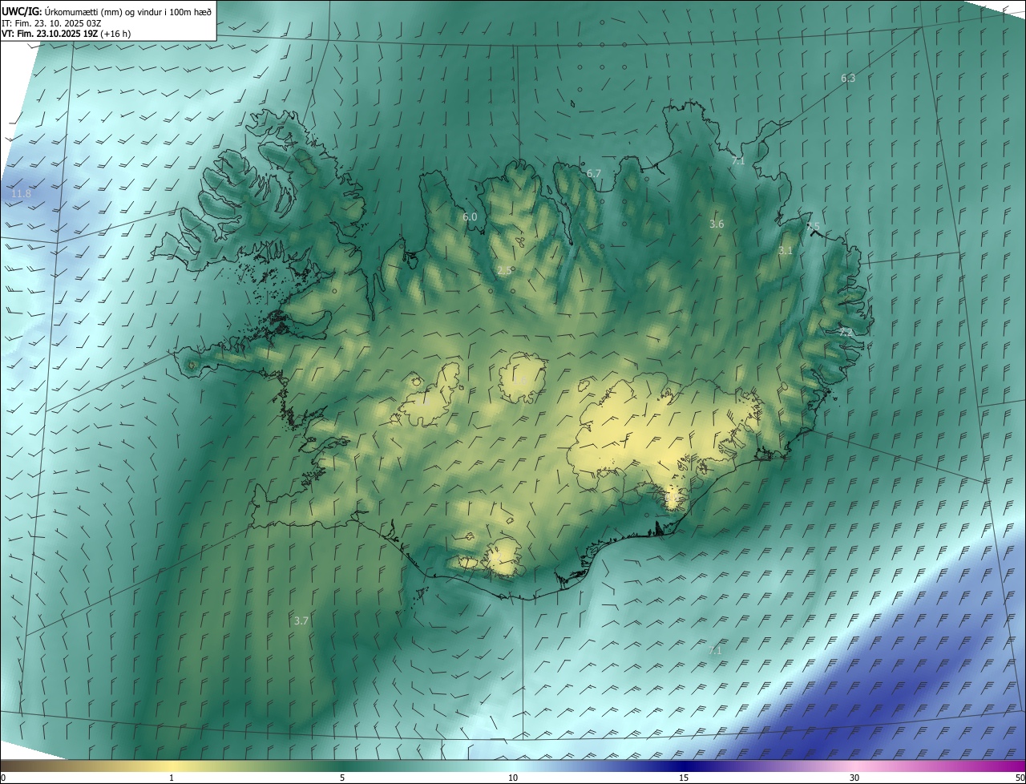Click the 30 tick label on the colour scale
This screenshot has height=784, width=1026.
coord(854,778)
